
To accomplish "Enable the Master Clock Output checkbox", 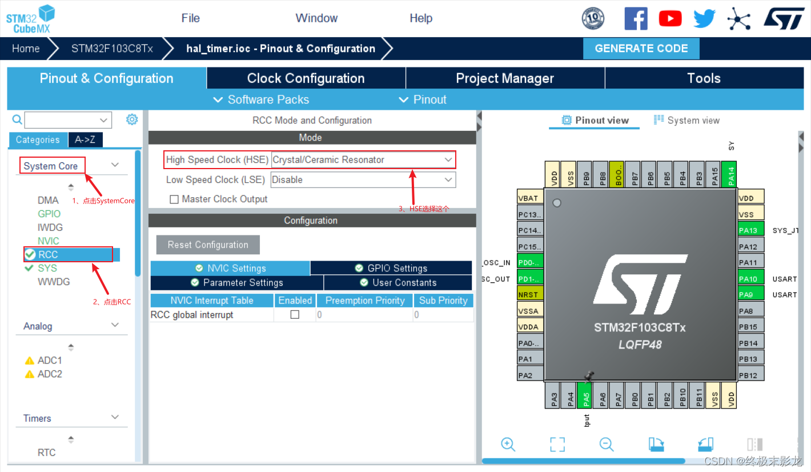I will (x=174, y=199).
